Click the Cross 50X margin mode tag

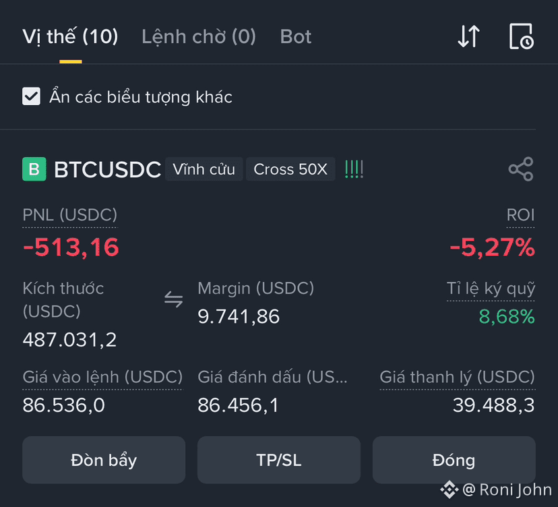click(x=290, y=169)
